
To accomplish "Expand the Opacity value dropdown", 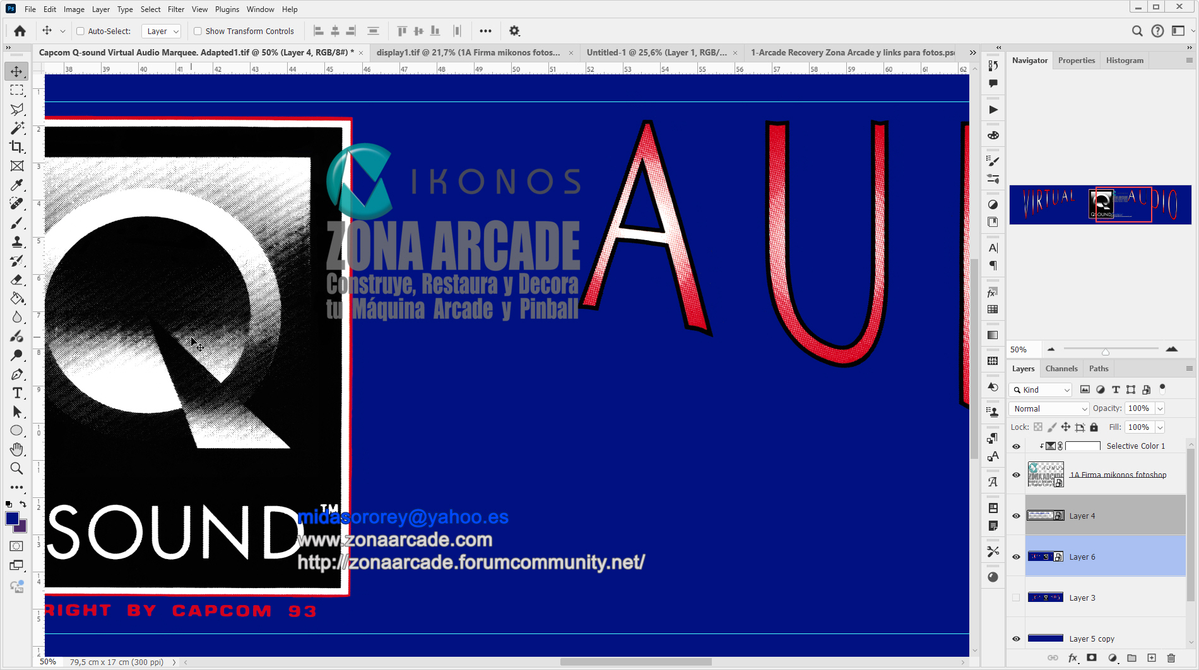I will pos(1161,408).
